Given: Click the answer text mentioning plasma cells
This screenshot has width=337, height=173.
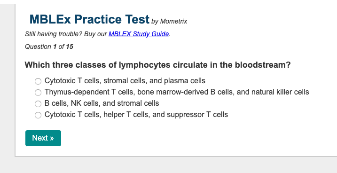Looking at the screenshot, I should coord(125,80).
